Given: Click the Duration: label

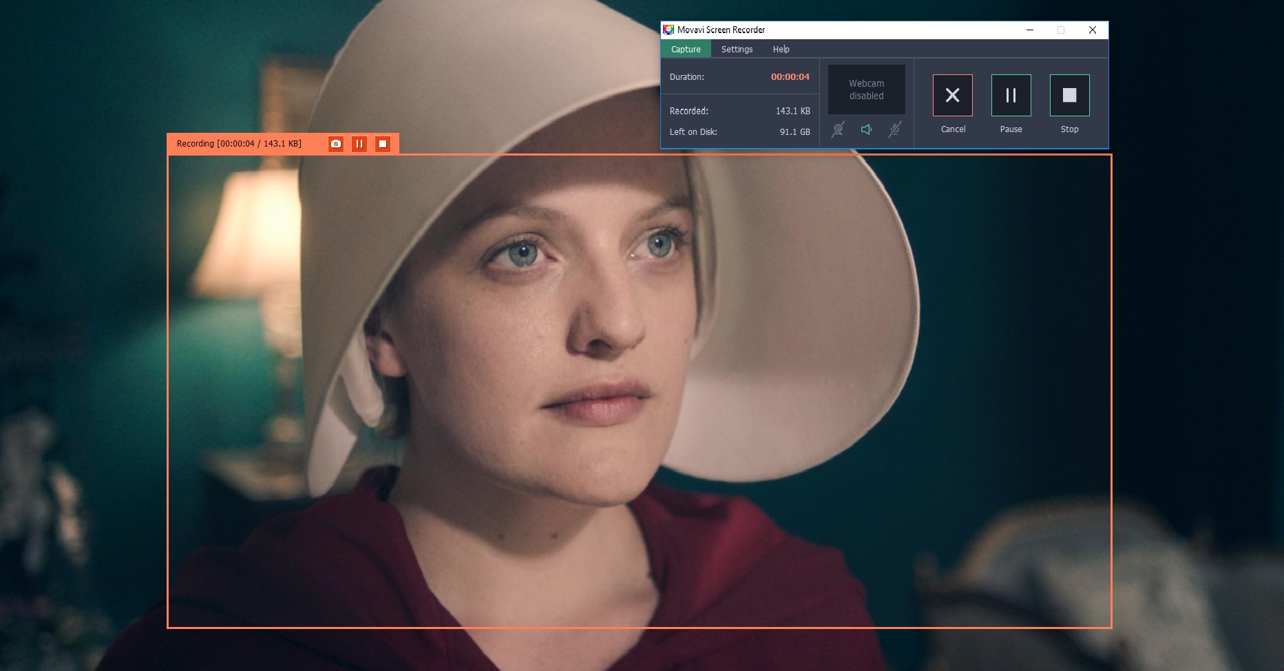Looking at the screenshot, I should 686,76.
